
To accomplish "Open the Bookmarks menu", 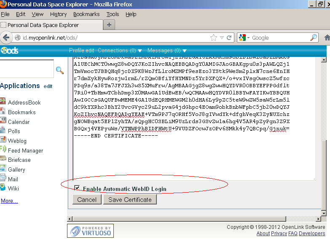I will click(x=86, y=14).
